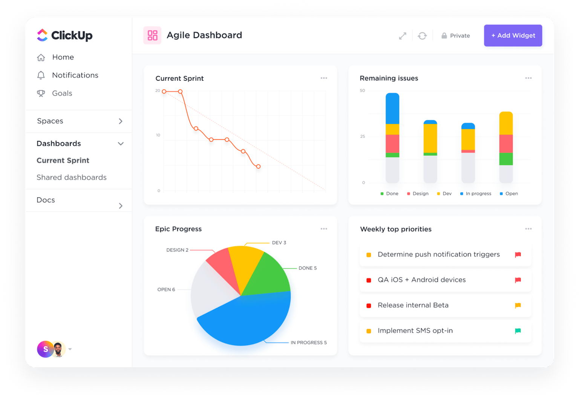Toggle the In progress legend item
The width and height of the screenshot is (579, 401).
tap(476, 193)
